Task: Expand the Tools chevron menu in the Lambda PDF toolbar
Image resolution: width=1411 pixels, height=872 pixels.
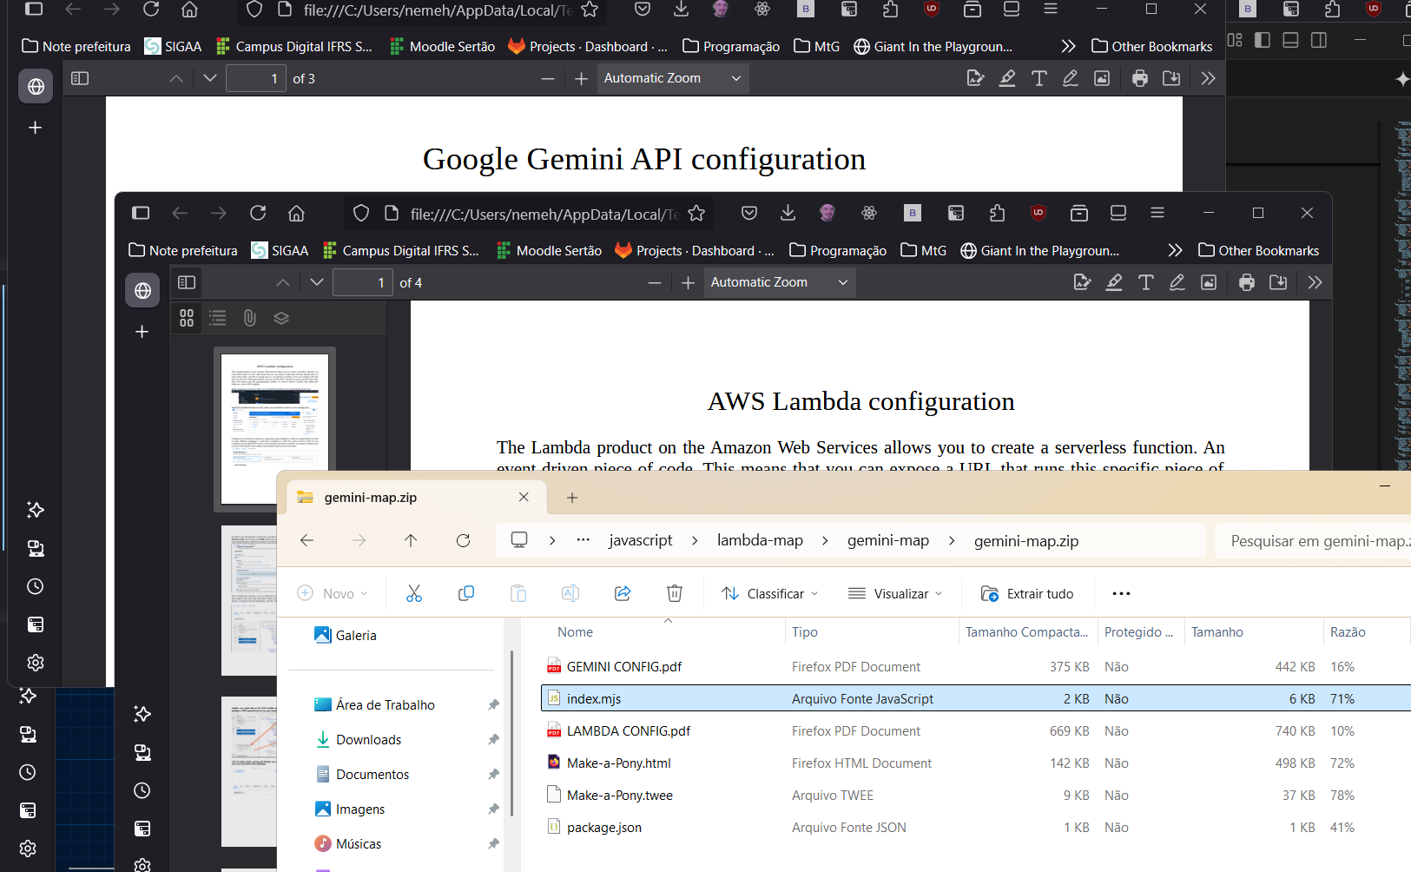Action: pos(1315,282)
